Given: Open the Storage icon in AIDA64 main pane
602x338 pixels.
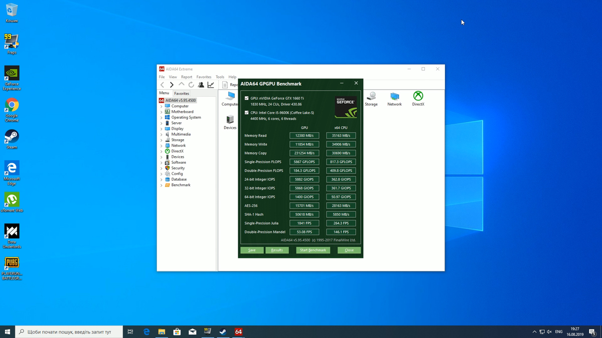Looking at the screenshot, I should tap(371, 99).
